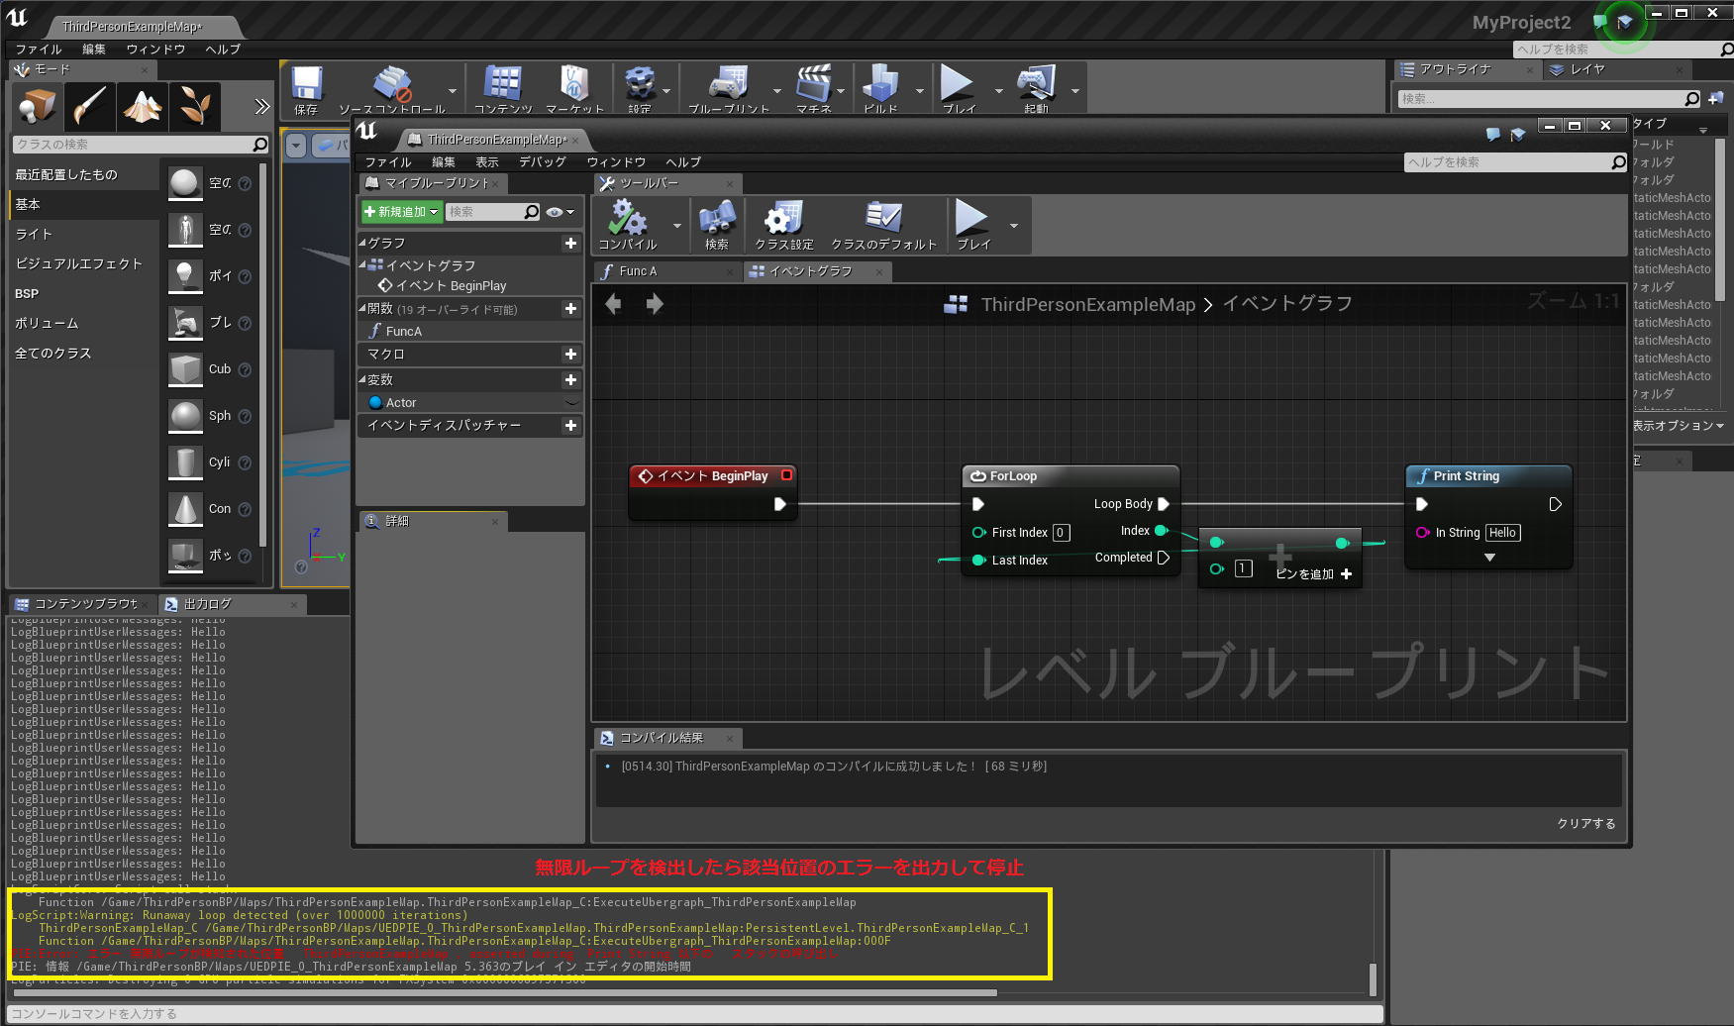Open Content (コンテンツ) icon in main toolbar

(502, 89)
